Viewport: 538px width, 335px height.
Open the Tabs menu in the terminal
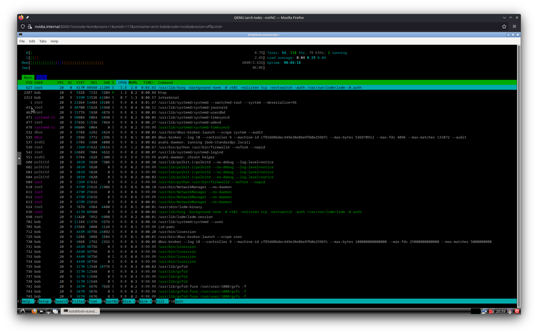43,41
